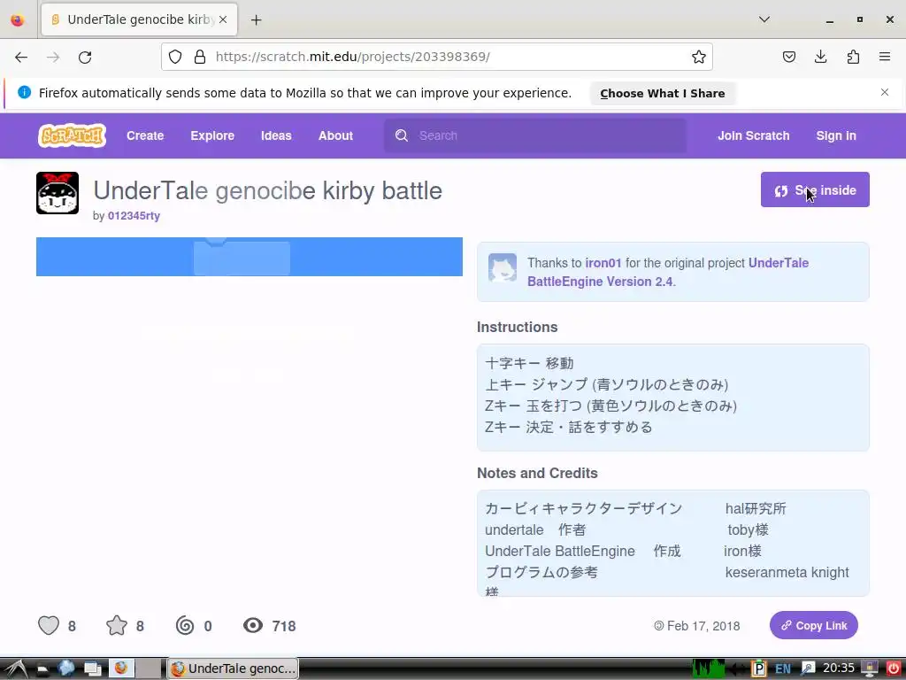
Task: Expand the list all tabs chevron
Action: pyautogui.click(x=764, y=19)
